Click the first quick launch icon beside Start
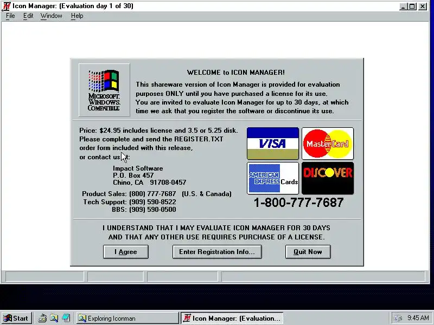This screenshot has width=434, height=325. tap(42, 318)
